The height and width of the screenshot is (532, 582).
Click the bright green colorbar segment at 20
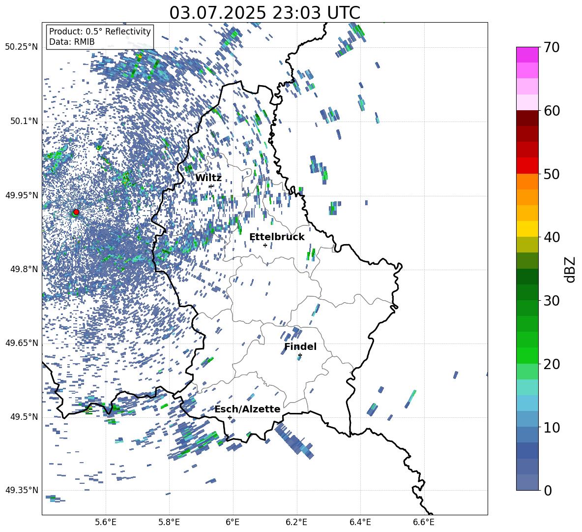[x=527, y=355]
